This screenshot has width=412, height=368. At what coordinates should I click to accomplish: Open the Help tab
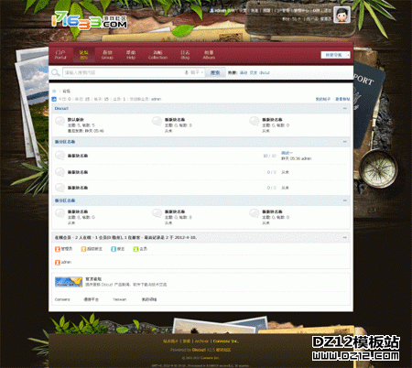tap(131, 55)
